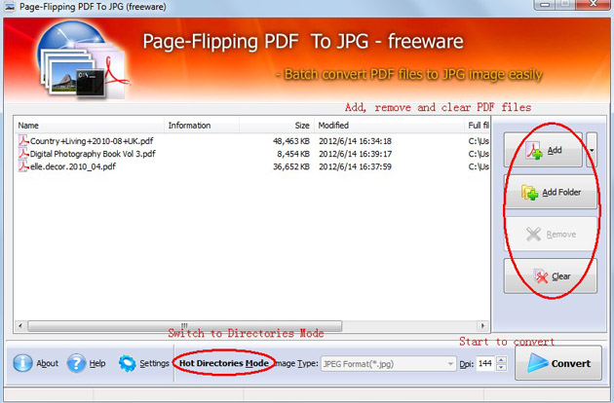Click the Remove button
This screenshot has width=614, height=403.
[551, 234]
